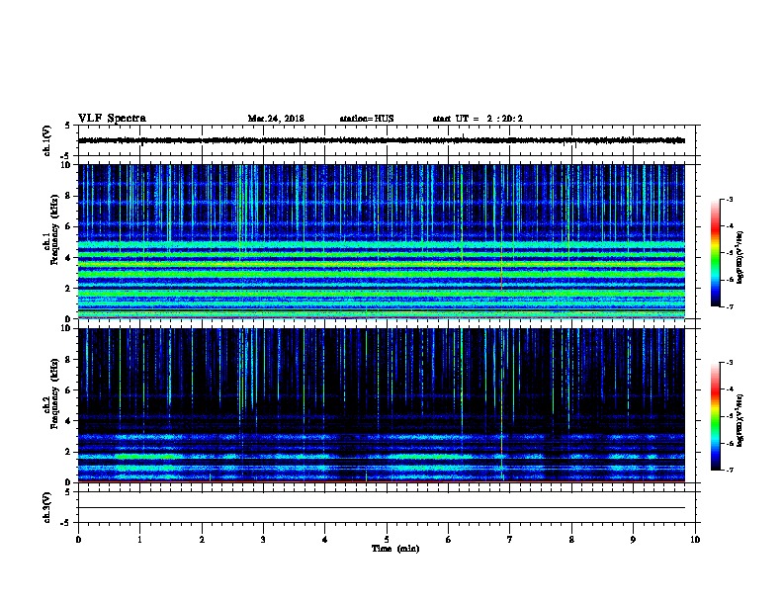Click time-axis tick label "3"
Viewport: 783px width, 605px height.
pos(263,540)
